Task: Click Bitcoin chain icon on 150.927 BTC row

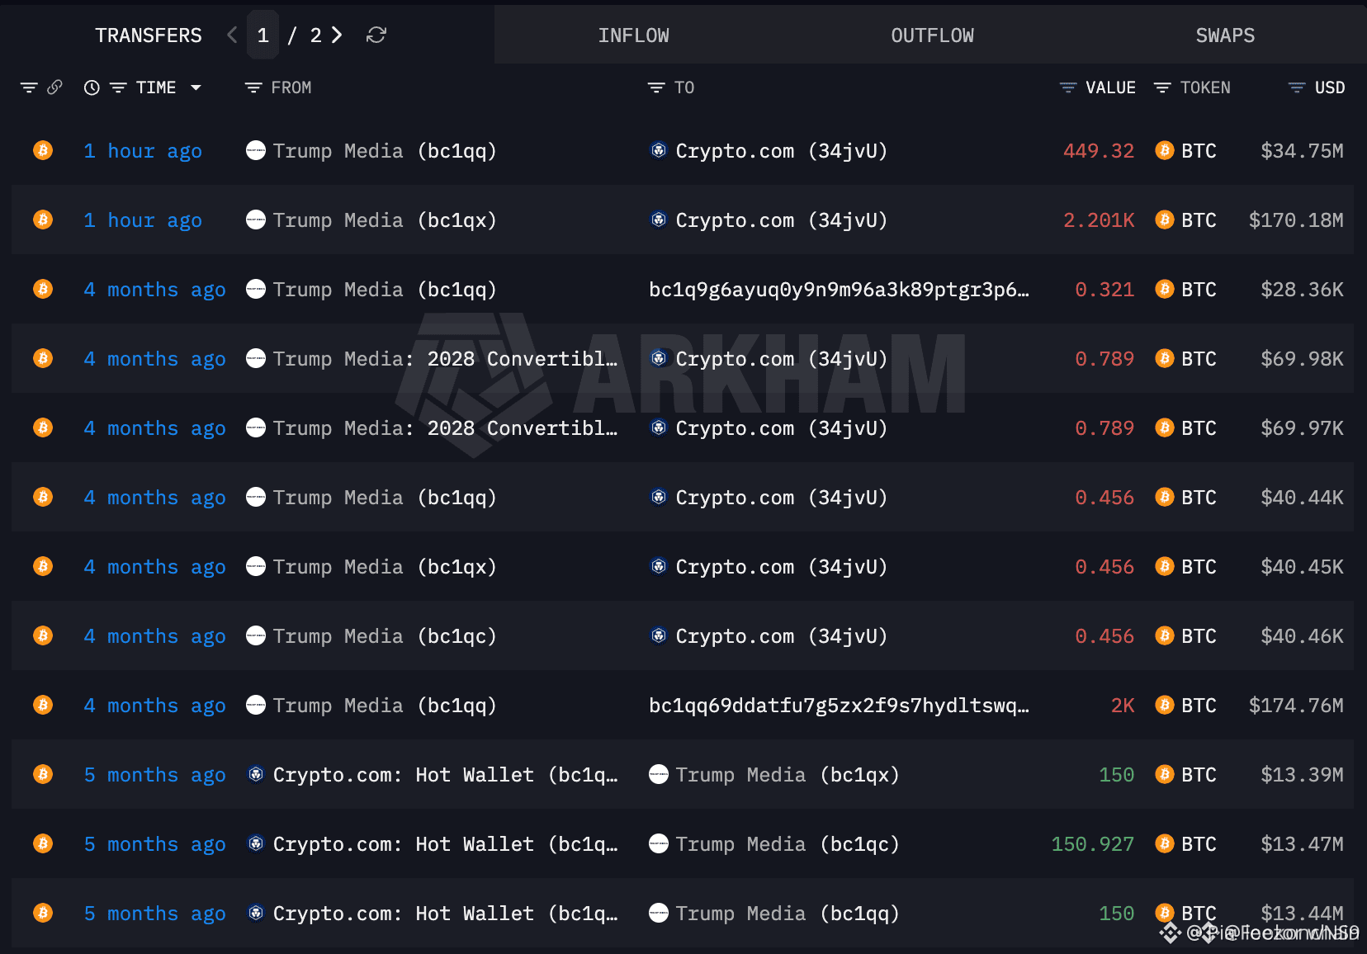Action: tap(43, 843)
